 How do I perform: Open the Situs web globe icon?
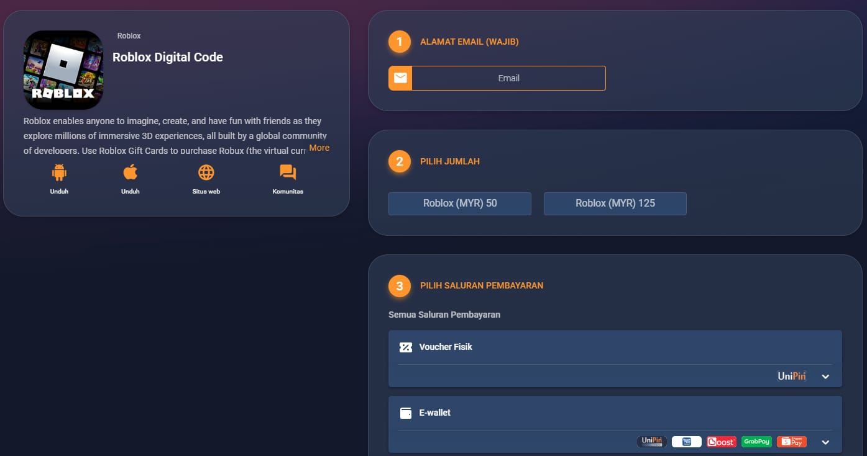point(206,172)
